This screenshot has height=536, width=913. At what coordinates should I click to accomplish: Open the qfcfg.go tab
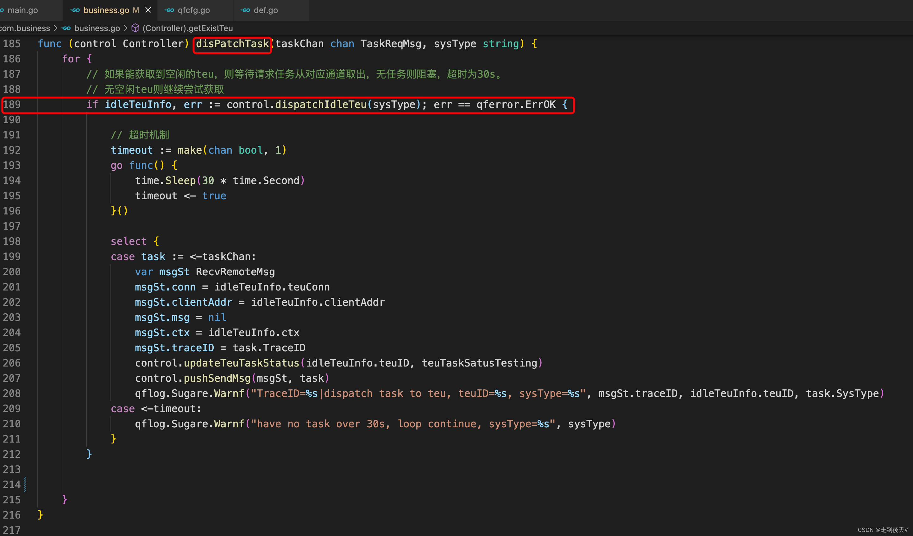[x=193, y=10]
